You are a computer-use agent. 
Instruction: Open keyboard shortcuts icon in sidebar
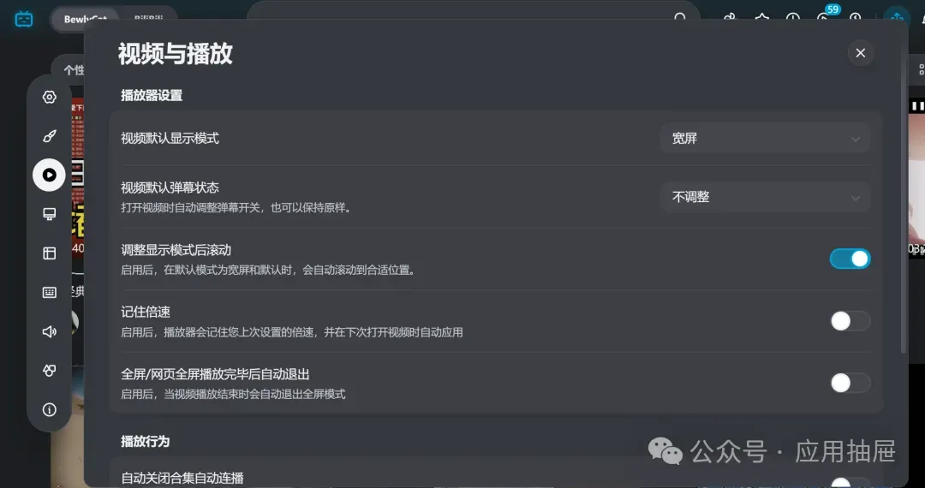(x=50, y=292)
